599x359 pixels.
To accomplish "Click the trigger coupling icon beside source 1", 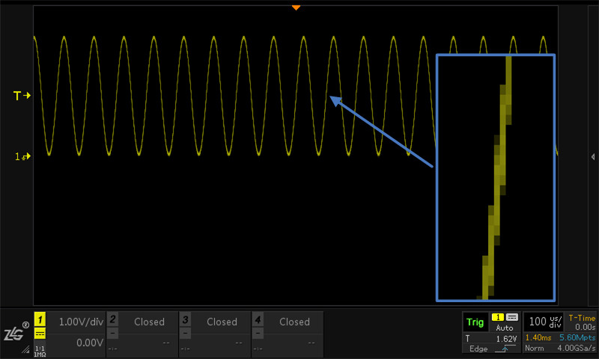I will tap(512, 317).
